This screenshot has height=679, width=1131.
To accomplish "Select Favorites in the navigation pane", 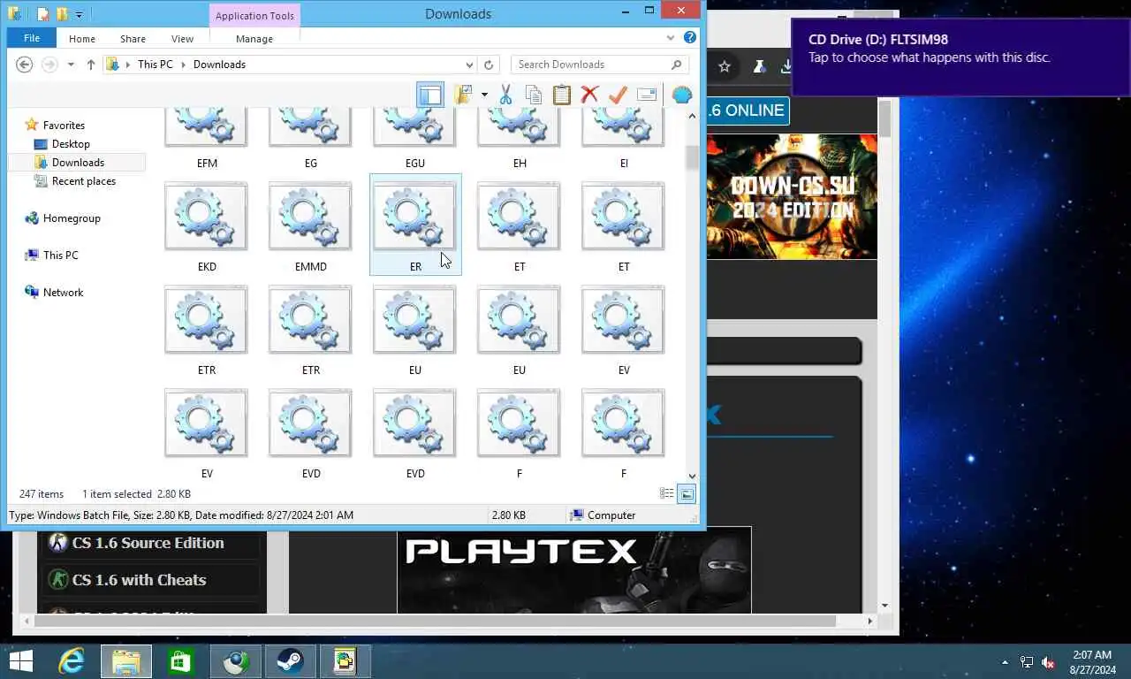I will click(x=64, y=126).
